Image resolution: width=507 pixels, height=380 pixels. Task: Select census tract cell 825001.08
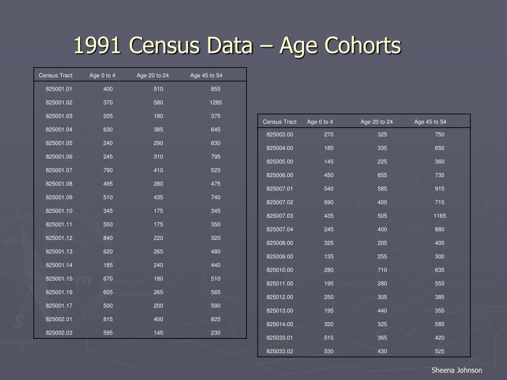pyautogui.click(x=59, y=184)
